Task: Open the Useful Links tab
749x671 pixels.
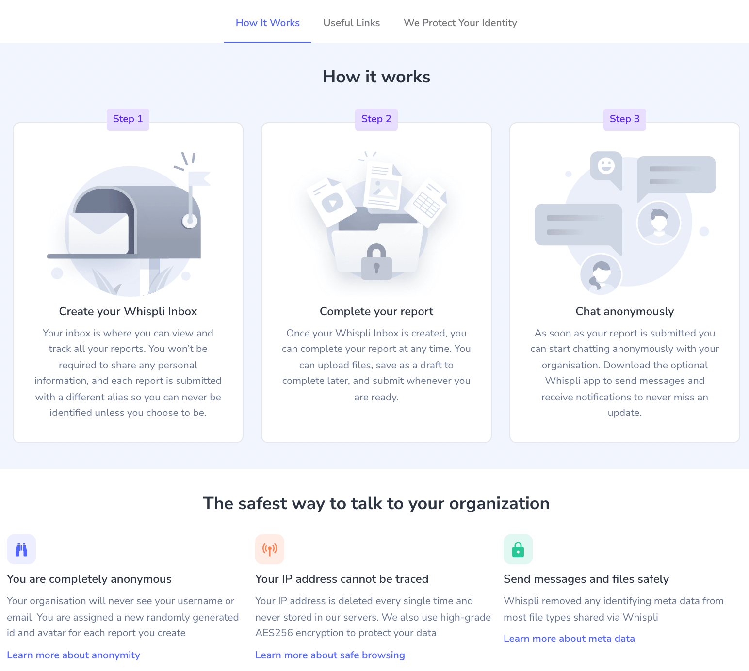Action: [352, 23]
